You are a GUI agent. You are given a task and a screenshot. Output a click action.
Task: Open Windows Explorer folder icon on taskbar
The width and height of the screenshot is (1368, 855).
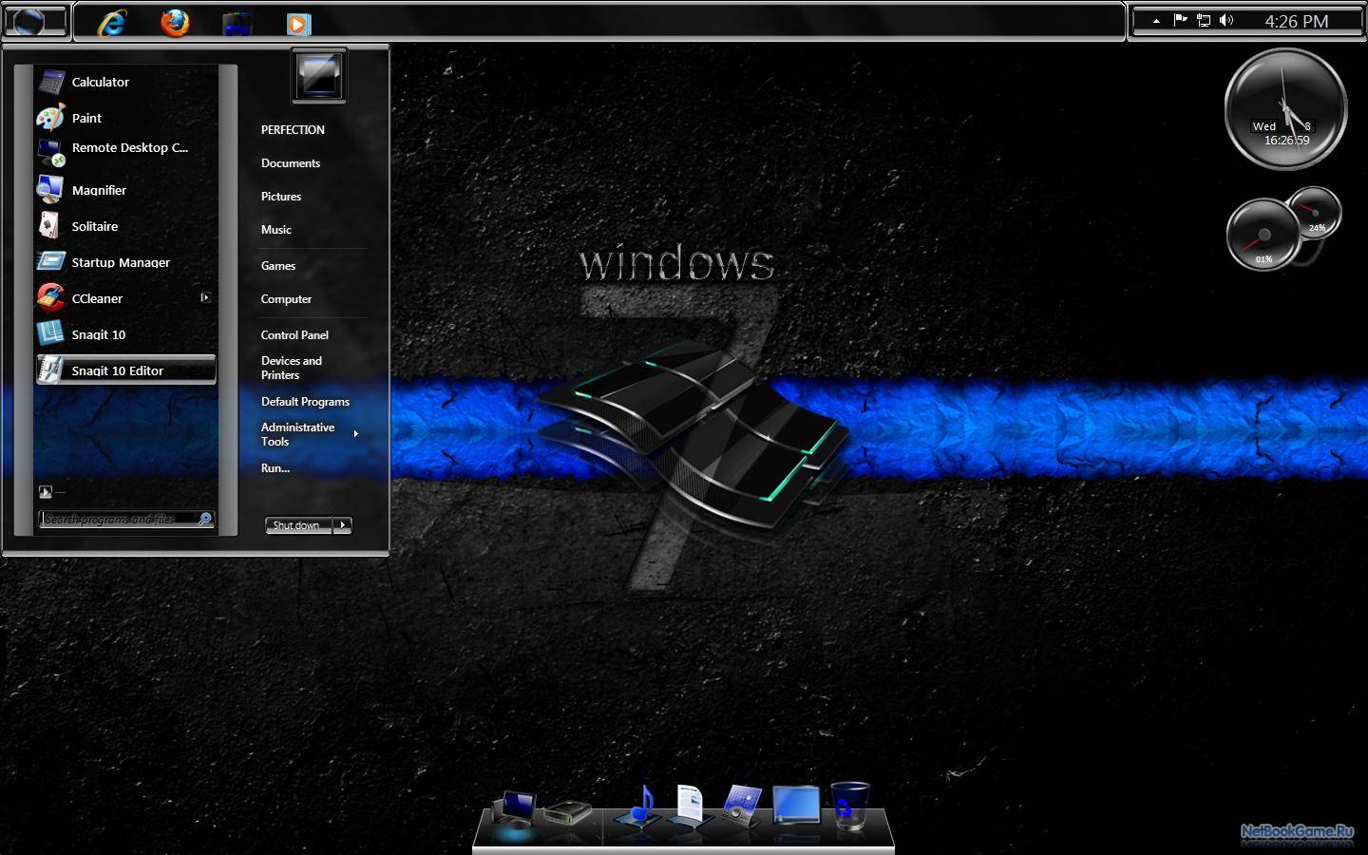(x=237, y=24)
